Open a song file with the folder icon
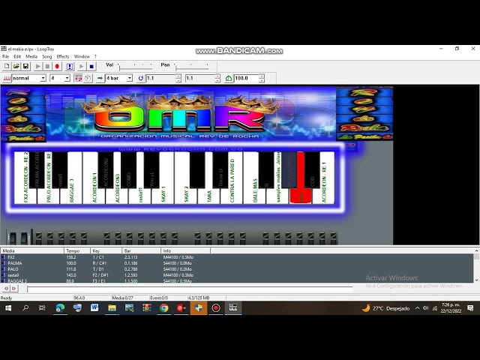Viewport: 480px width, 360px height. [16, 66]
